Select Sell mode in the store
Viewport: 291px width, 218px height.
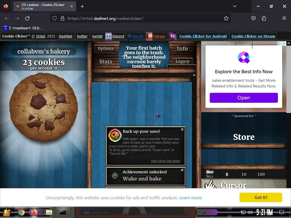210,176
